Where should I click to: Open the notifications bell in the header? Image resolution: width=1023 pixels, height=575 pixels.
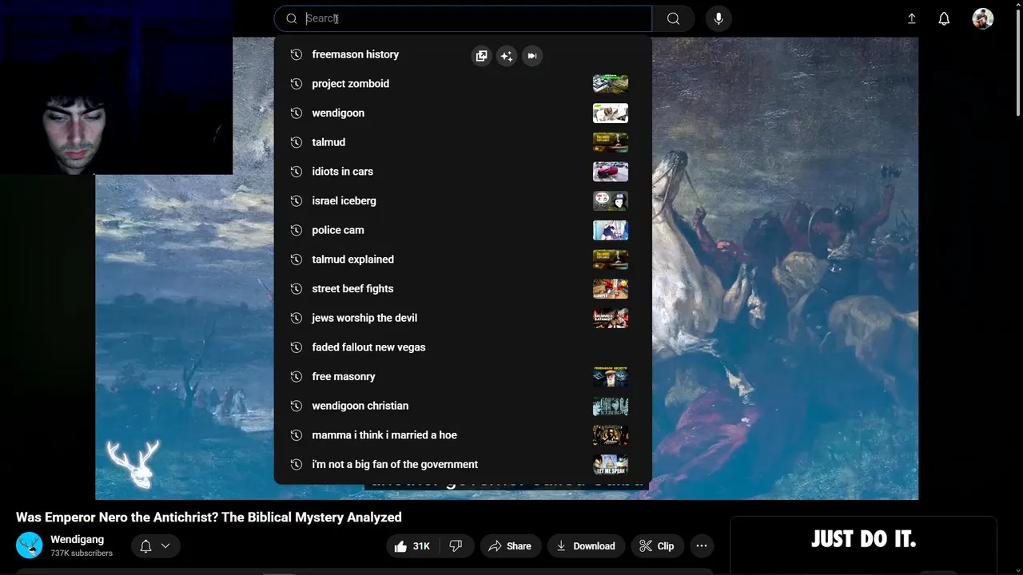coord(944,18)
